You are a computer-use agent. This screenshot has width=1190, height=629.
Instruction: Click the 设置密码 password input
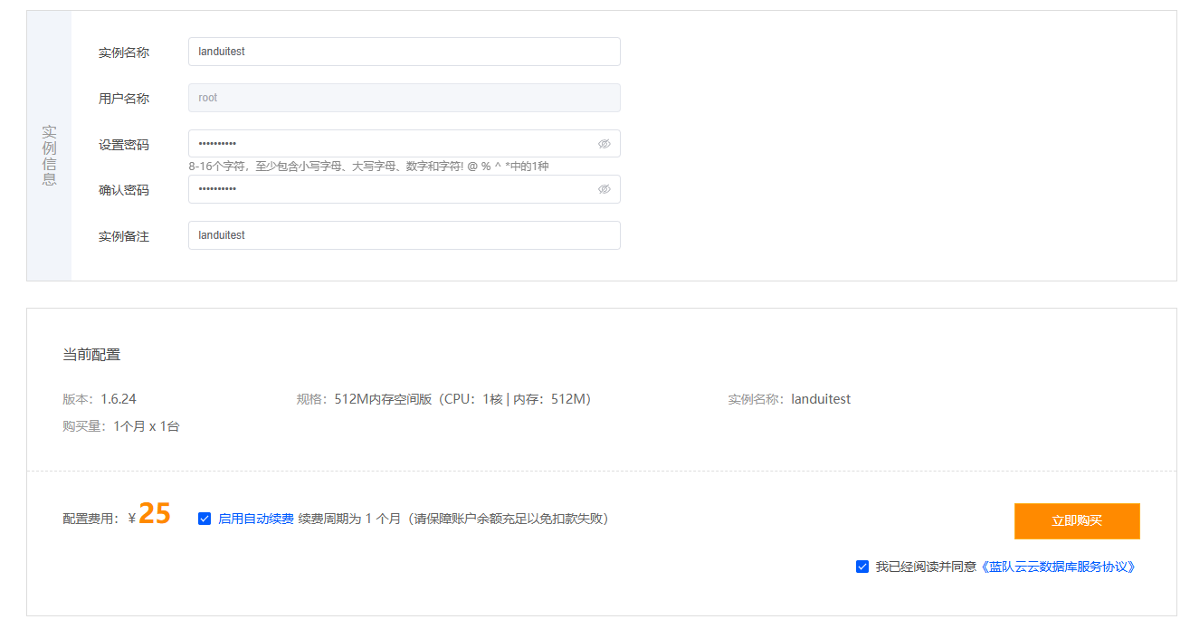tap(389, 142)
